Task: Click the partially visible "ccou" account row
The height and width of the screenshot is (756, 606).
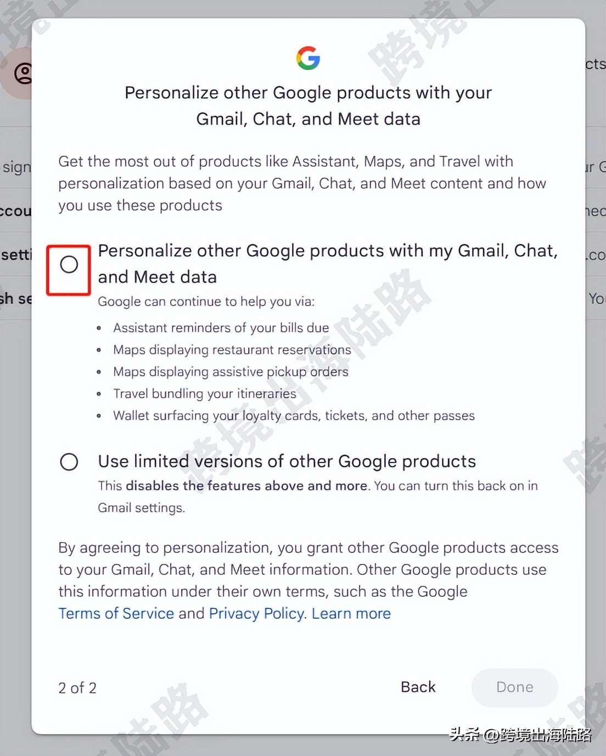Action: 16,211
